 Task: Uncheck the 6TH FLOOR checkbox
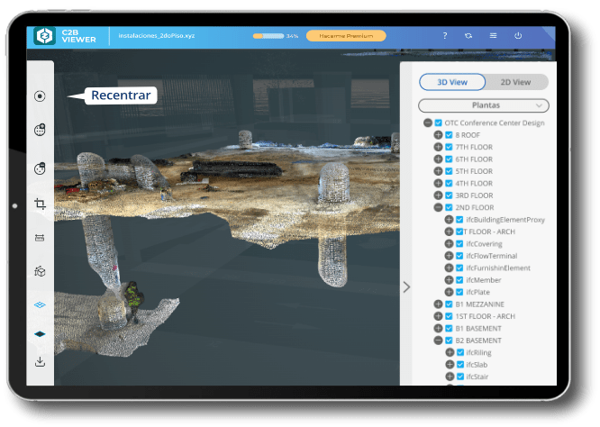pyautogui.click(x=449, y=159)
